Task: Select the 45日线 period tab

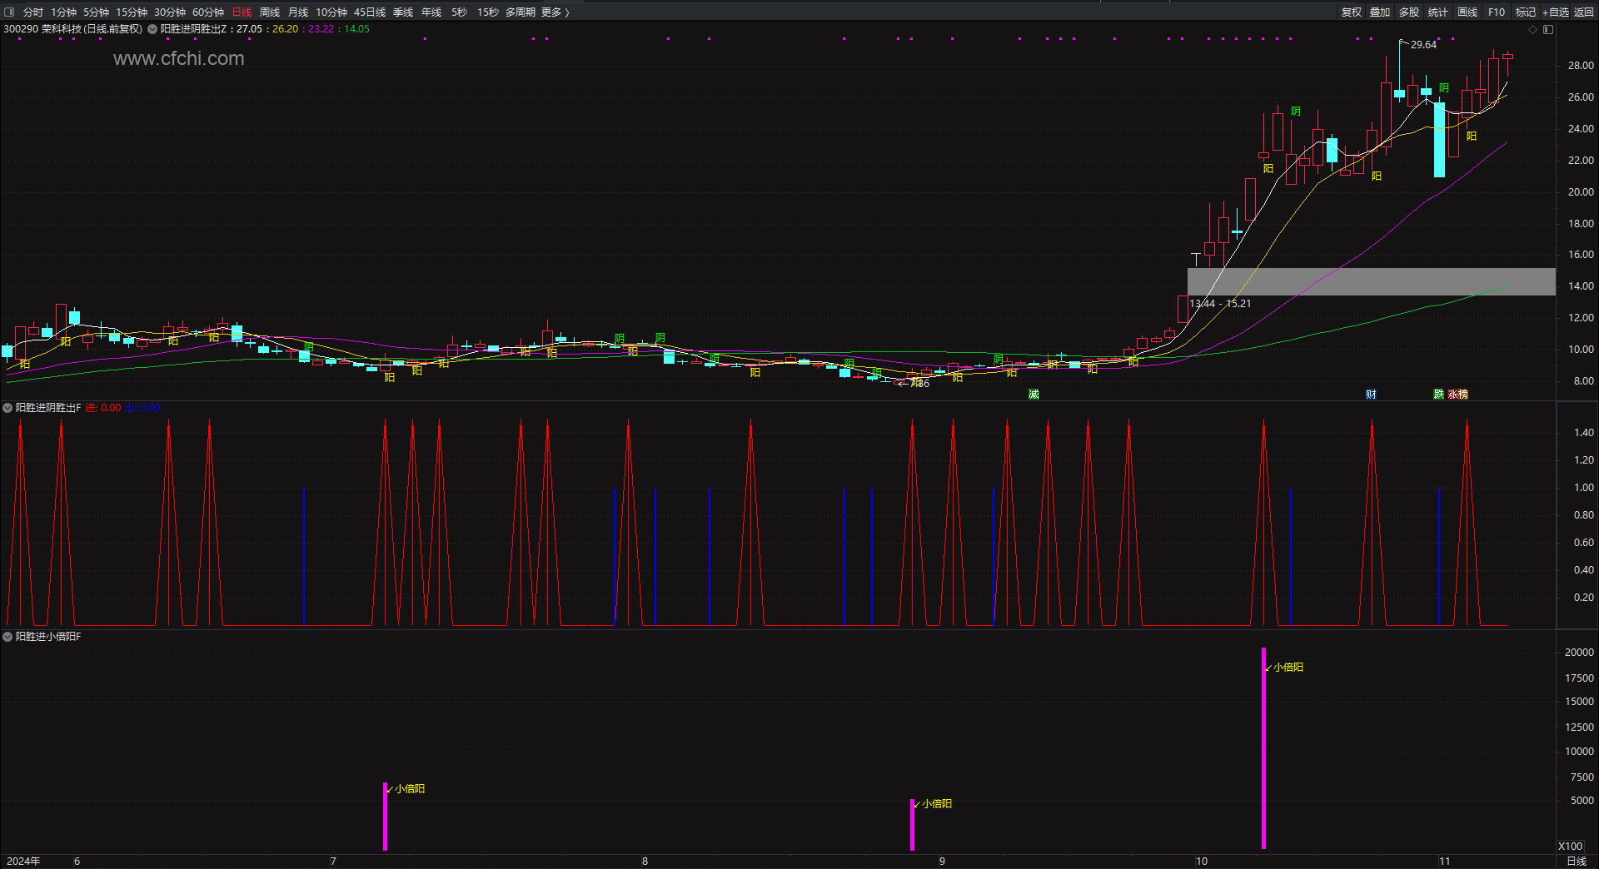Action: tap(370, 12)
